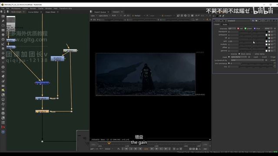278x156 pixels.
Task: Open the Filter nodes menu in left toolbar
Action: tap(3, 39)
